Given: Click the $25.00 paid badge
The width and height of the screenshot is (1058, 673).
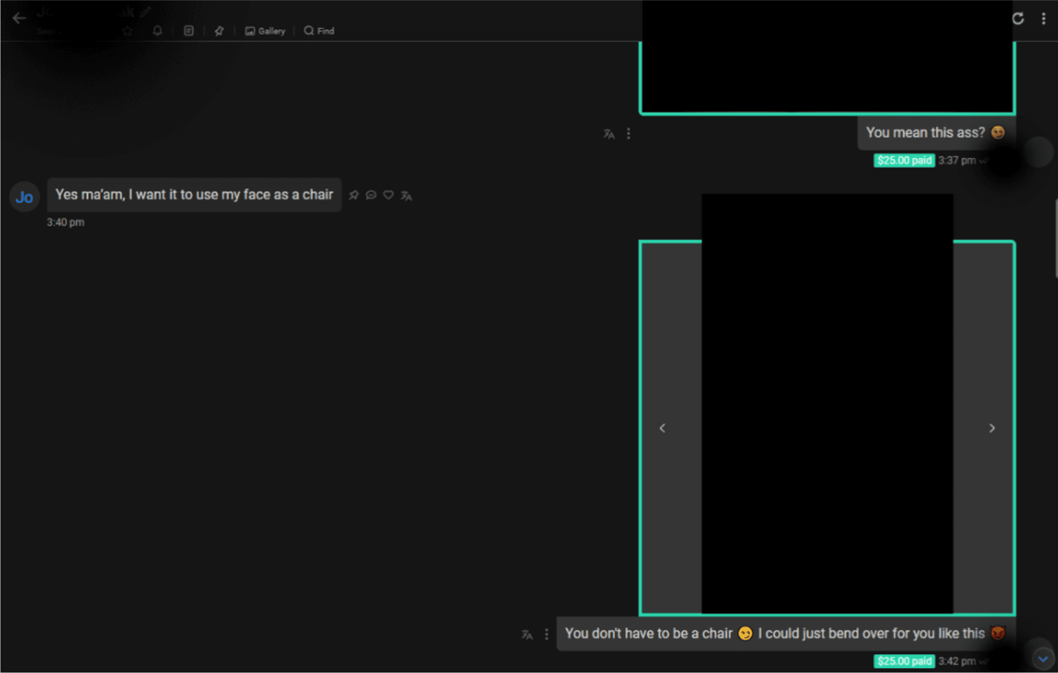Looking at the screenshot, I should tap(904, 160).
